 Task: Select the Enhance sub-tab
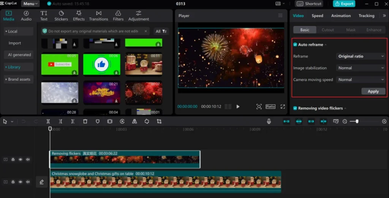tap(374, 30)
